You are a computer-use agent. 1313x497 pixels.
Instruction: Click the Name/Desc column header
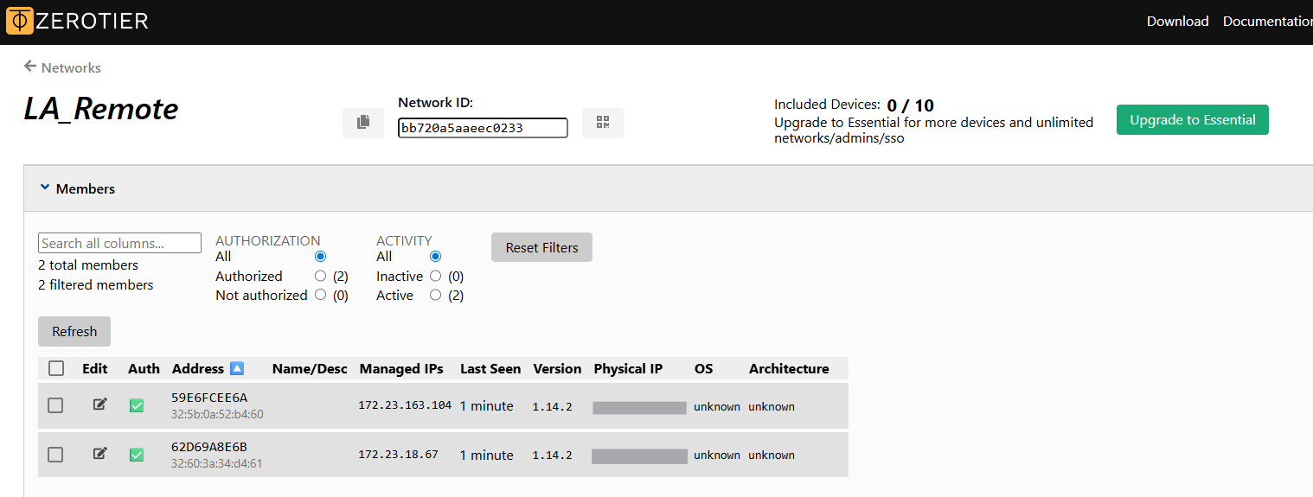coord(310,368)
